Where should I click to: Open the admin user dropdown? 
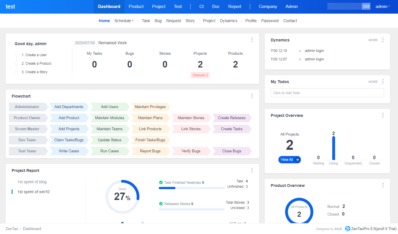[x=383, y=7]
